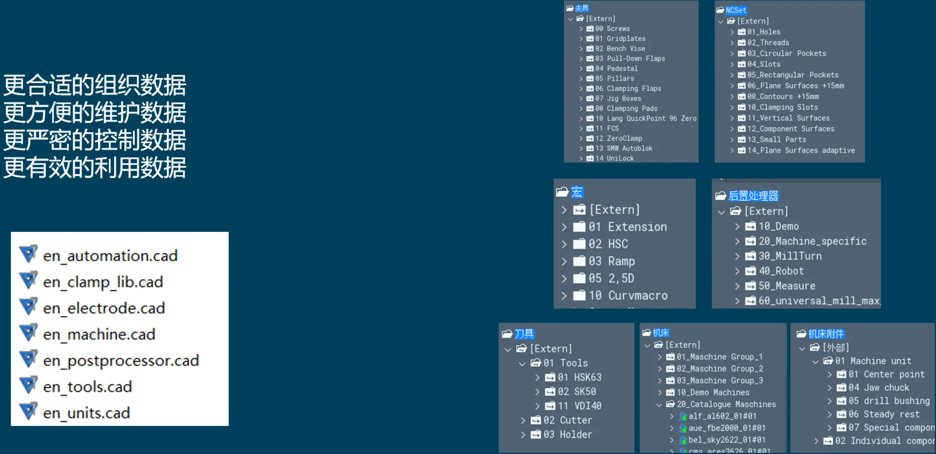
Task: Expand the 05 2,5D macro node
Action: pyautogui.click(x=564, y=278)
